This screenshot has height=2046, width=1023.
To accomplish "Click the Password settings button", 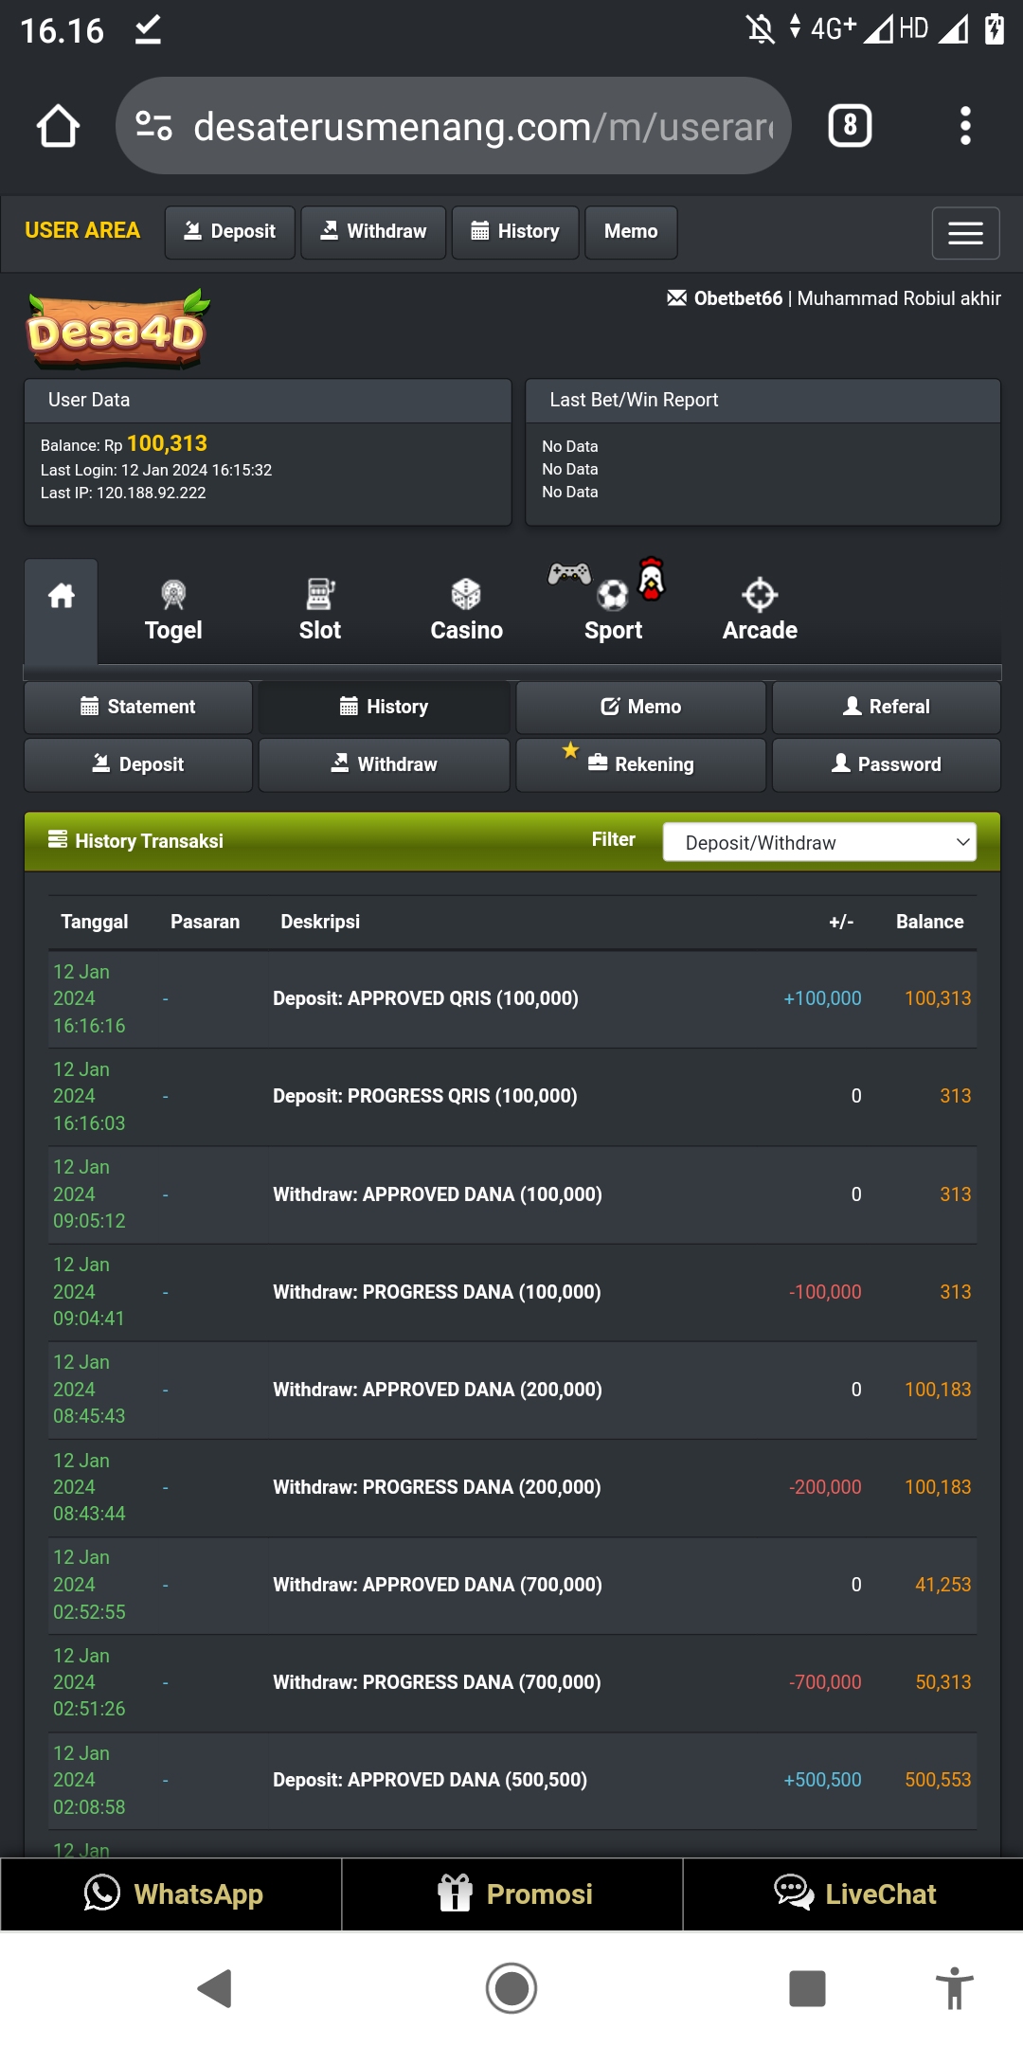I will click(887, 764).
